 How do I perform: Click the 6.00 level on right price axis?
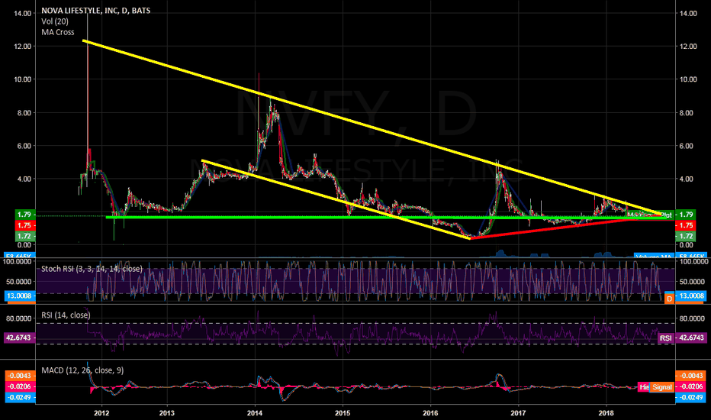pyautogui.click(x=687, y=146)
